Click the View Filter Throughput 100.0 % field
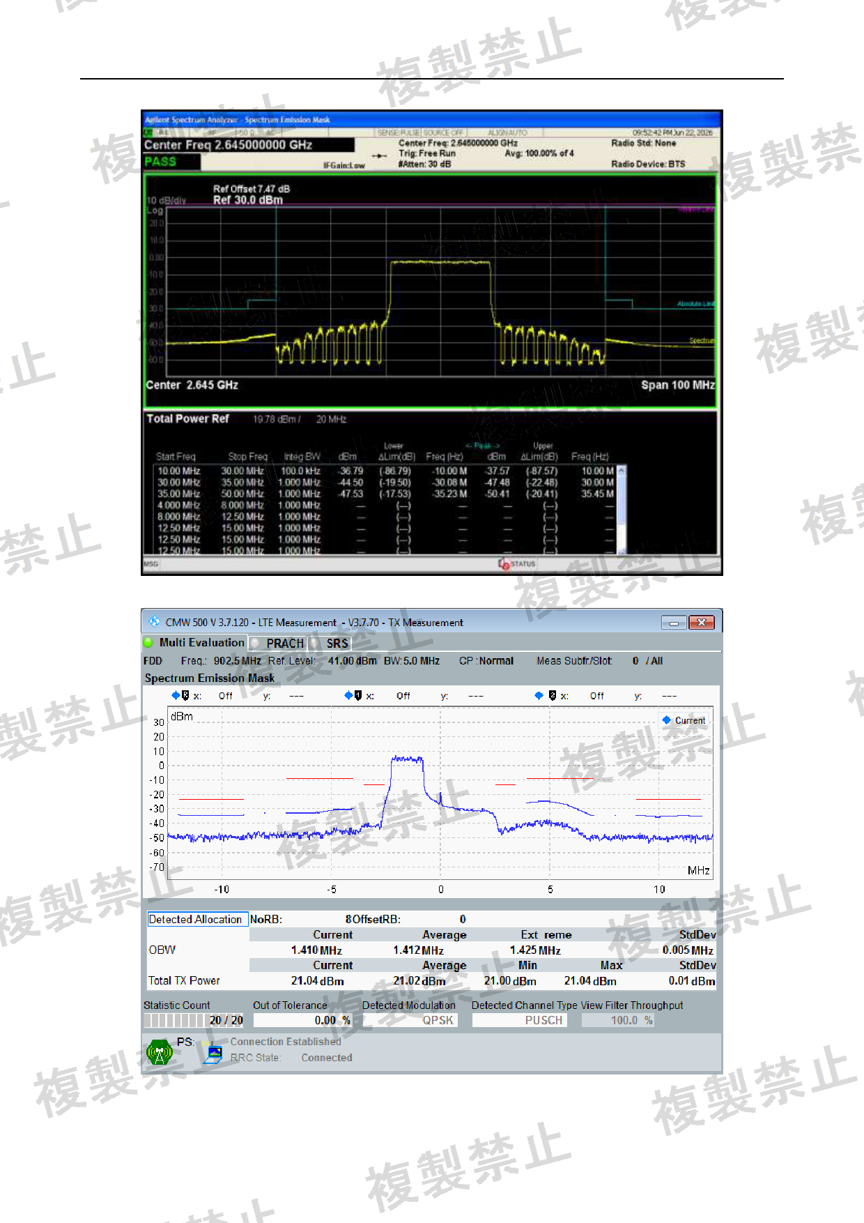864x1223 pixels. pyautogui.click(x=618, y=1020)
